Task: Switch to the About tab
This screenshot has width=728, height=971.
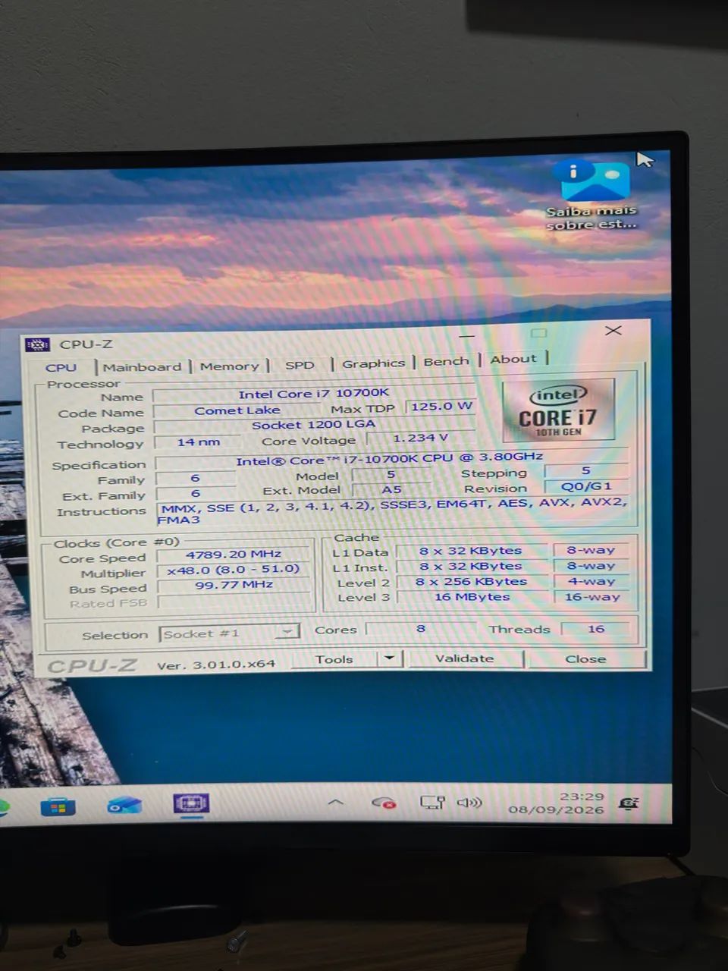Action: [513, 360]
